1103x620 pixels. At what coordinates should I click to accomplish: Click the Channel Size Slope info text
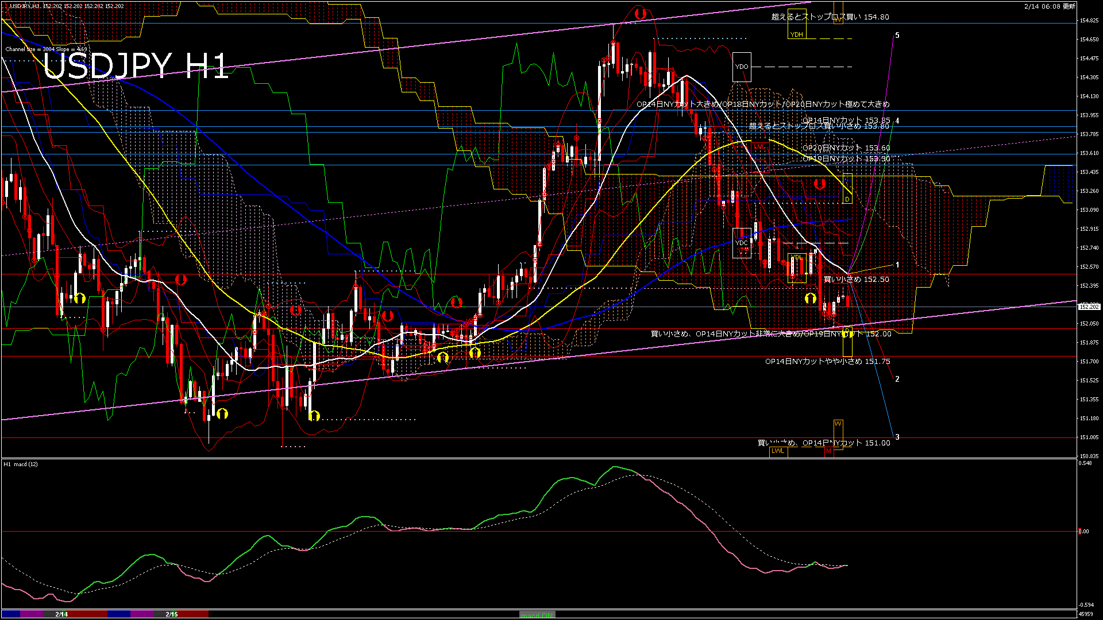click(x=47, y=49)
